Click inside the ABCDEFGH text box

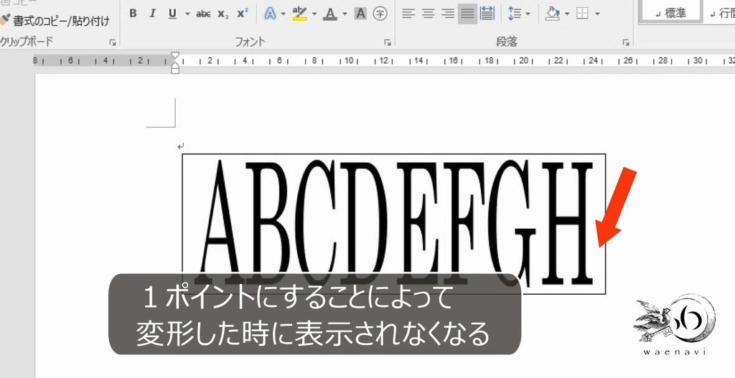click(x=394, y=224)
